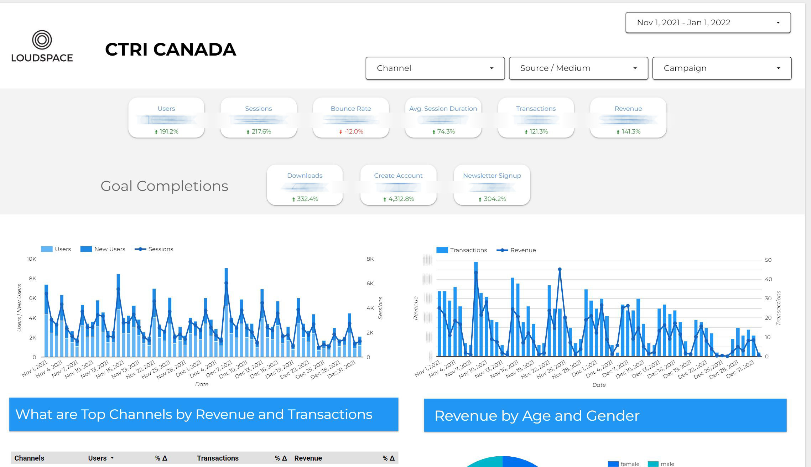Open the Campaign filter dropdown
Screen dimensions: 811x467
click(x=722, y=68)
